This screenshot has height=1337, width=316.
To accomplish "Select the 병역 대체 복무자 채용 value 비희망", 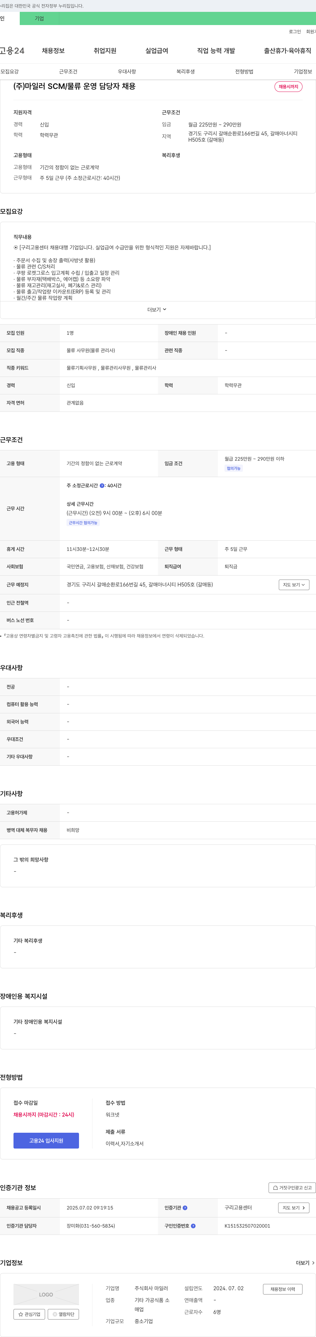I will (x=73, y=830).
